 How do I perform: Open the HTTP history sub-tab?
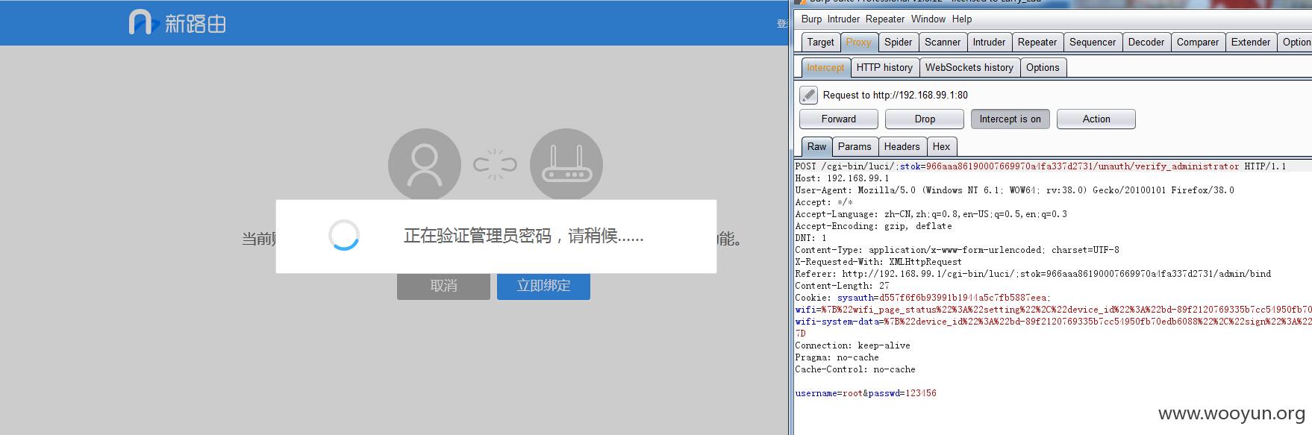coord(884,68)
